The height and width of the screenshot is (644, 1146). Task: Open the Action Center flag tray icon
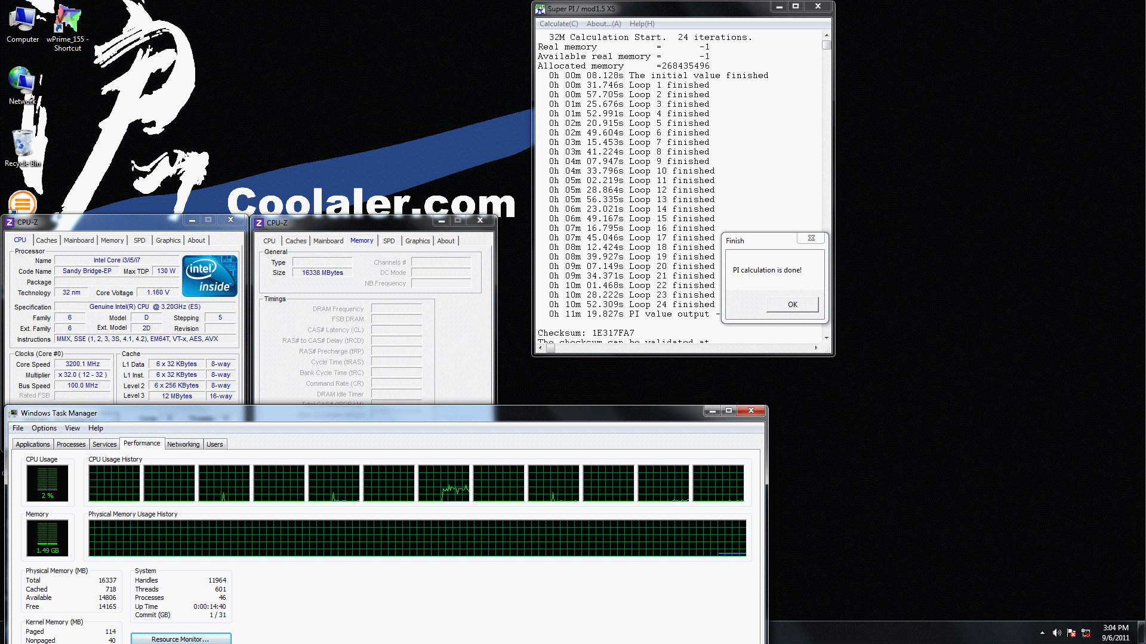click(x=1071, y=633)
